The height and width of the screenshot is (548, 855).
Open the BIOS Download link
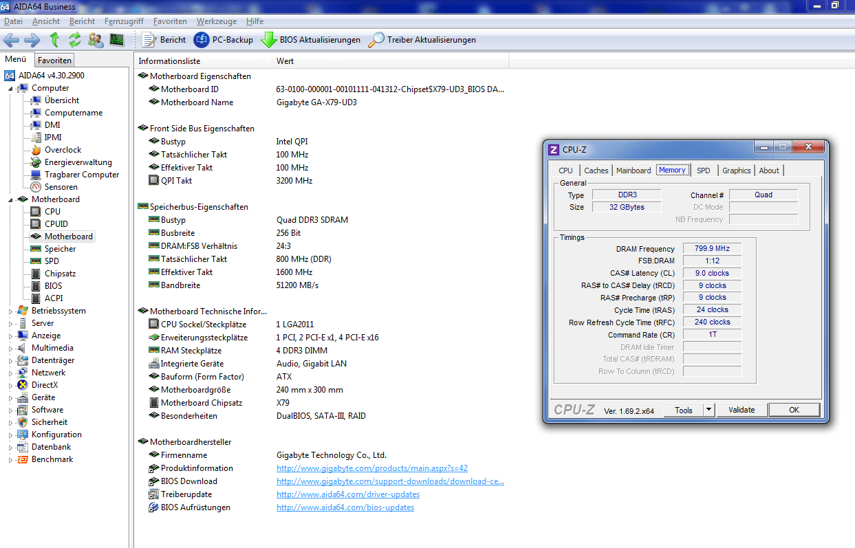[x=390, y=481]
